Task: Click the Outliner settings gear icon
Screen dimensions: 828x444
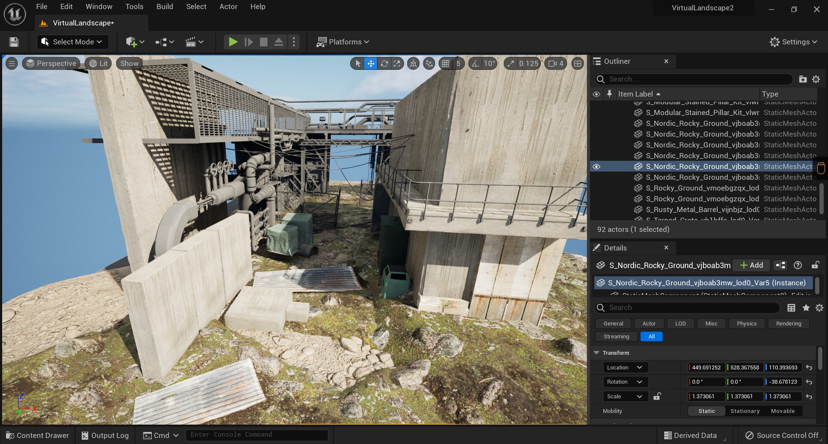Action: click(x=816, y=79)
